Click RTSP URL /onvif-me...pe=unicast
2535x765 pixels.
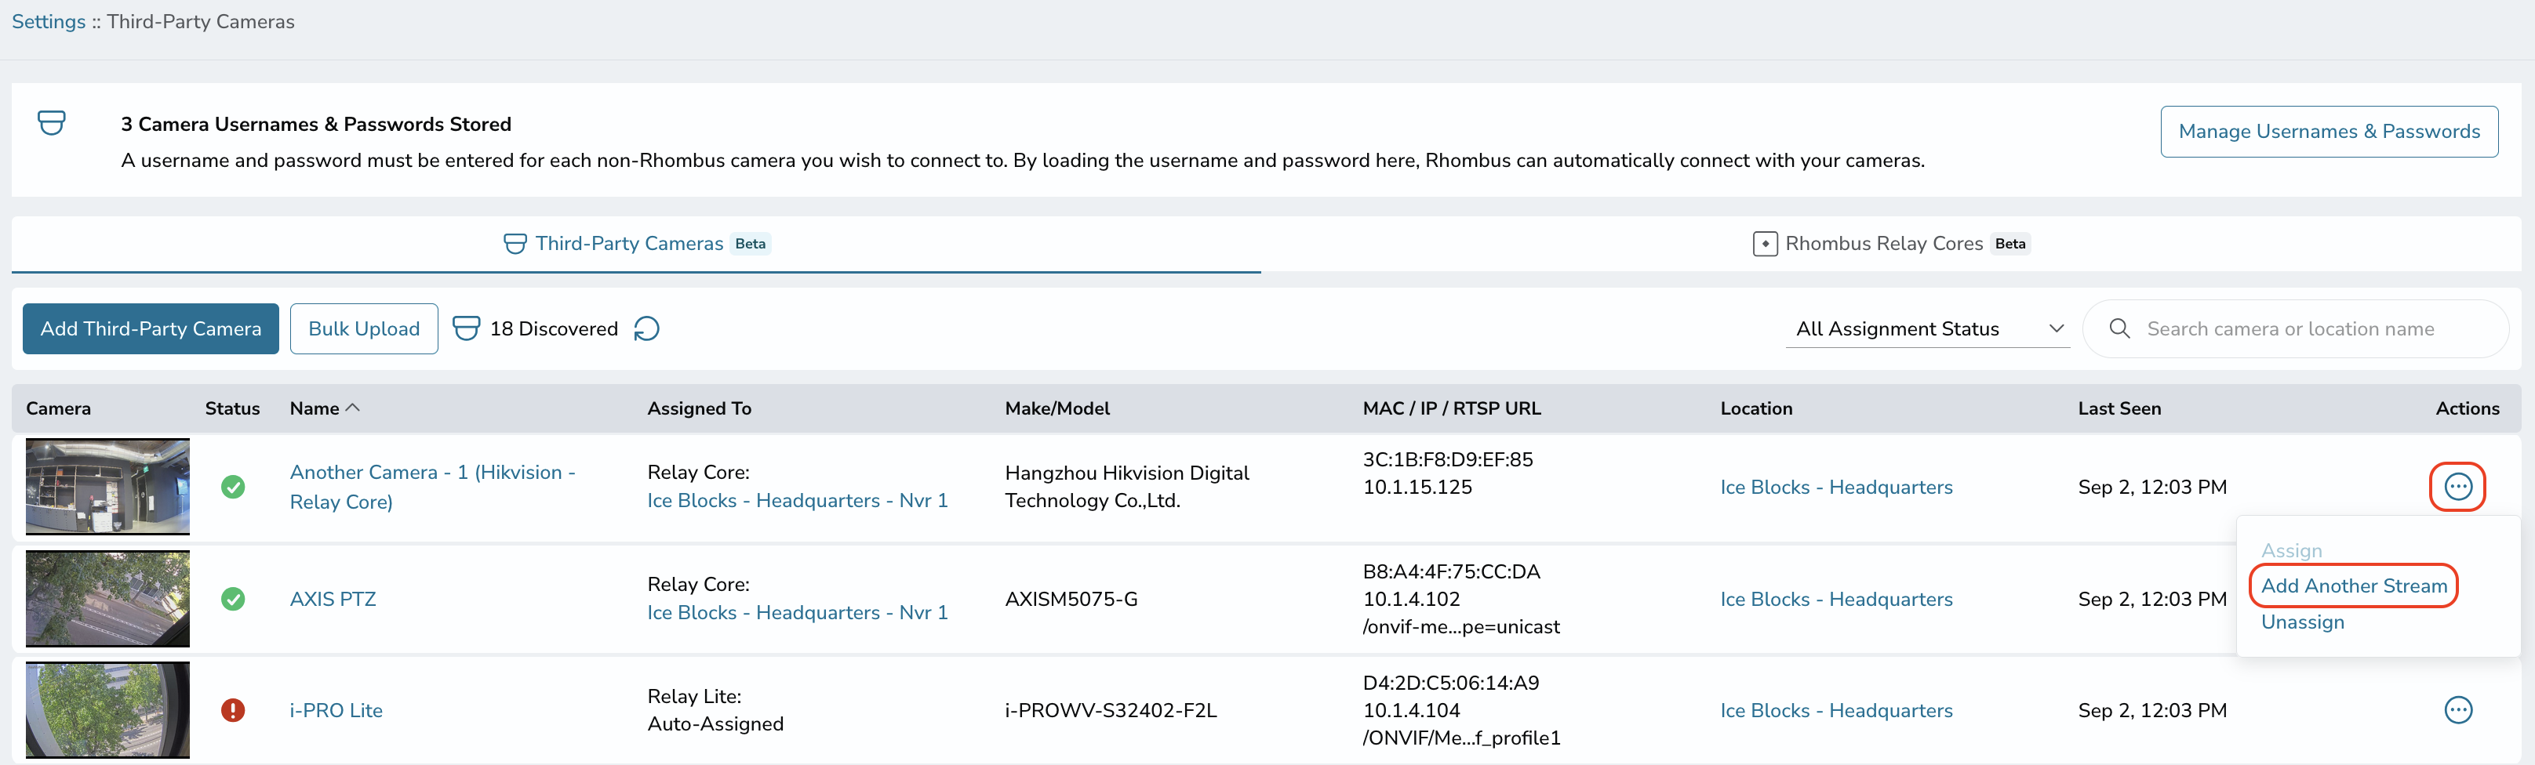(1460, 626)
